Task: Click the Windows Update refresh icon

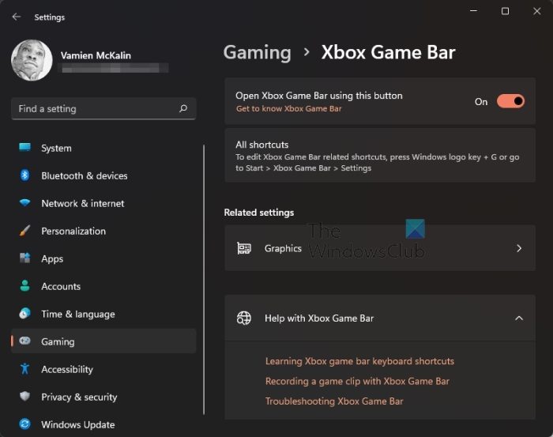Action: coord(24,424)
